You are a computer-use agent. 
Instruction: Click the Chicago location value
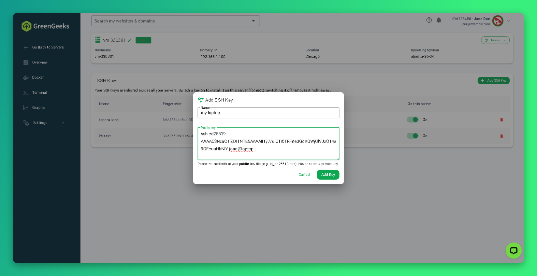pyautogui.click(x=312, y=57)
